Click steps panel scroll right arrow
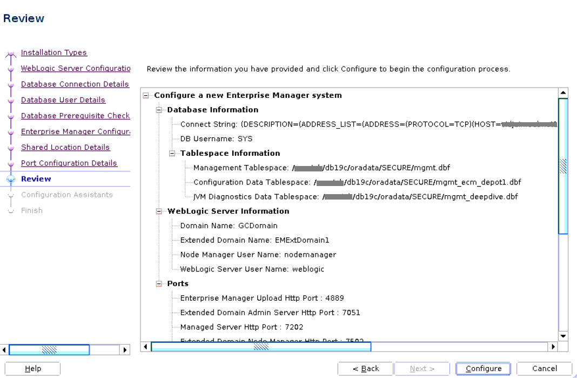 (125, 350)
